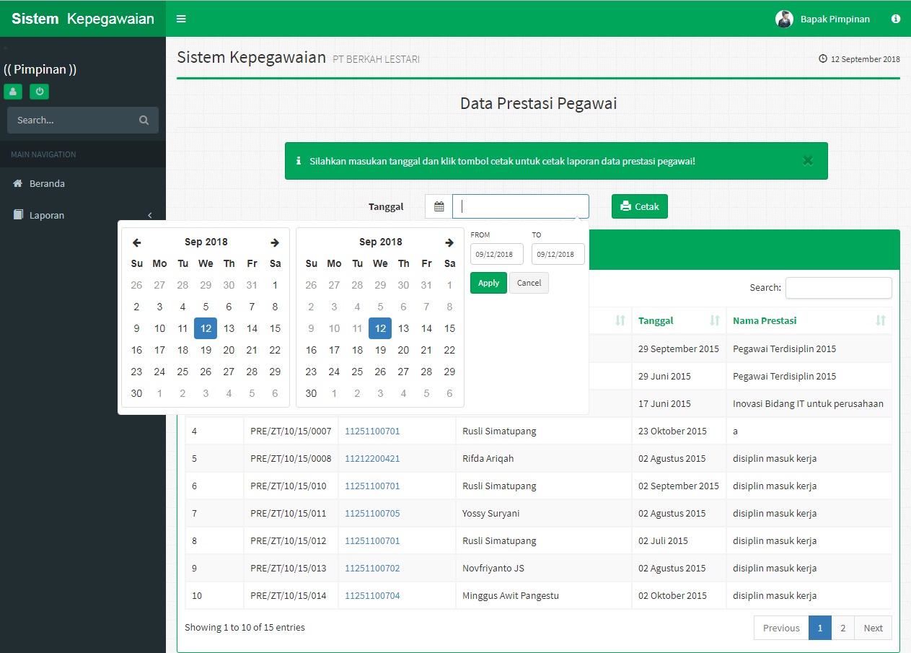
Task: Click the table Search input field
Action: [838, 287]
